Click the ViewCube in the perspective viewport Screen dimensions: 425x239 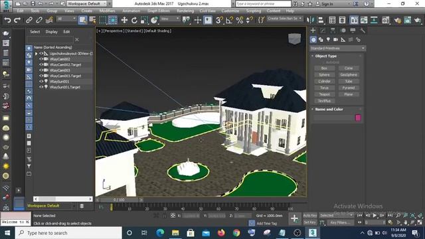coord(295,39)
